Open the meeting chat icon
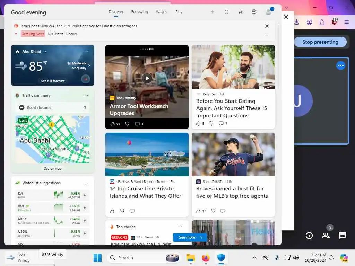 pos(342,236)
